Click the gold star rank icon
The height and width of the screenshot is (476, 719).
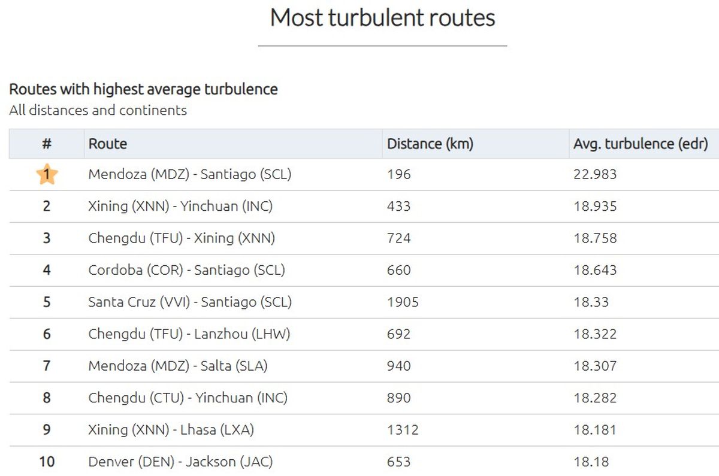pos(47,175)
